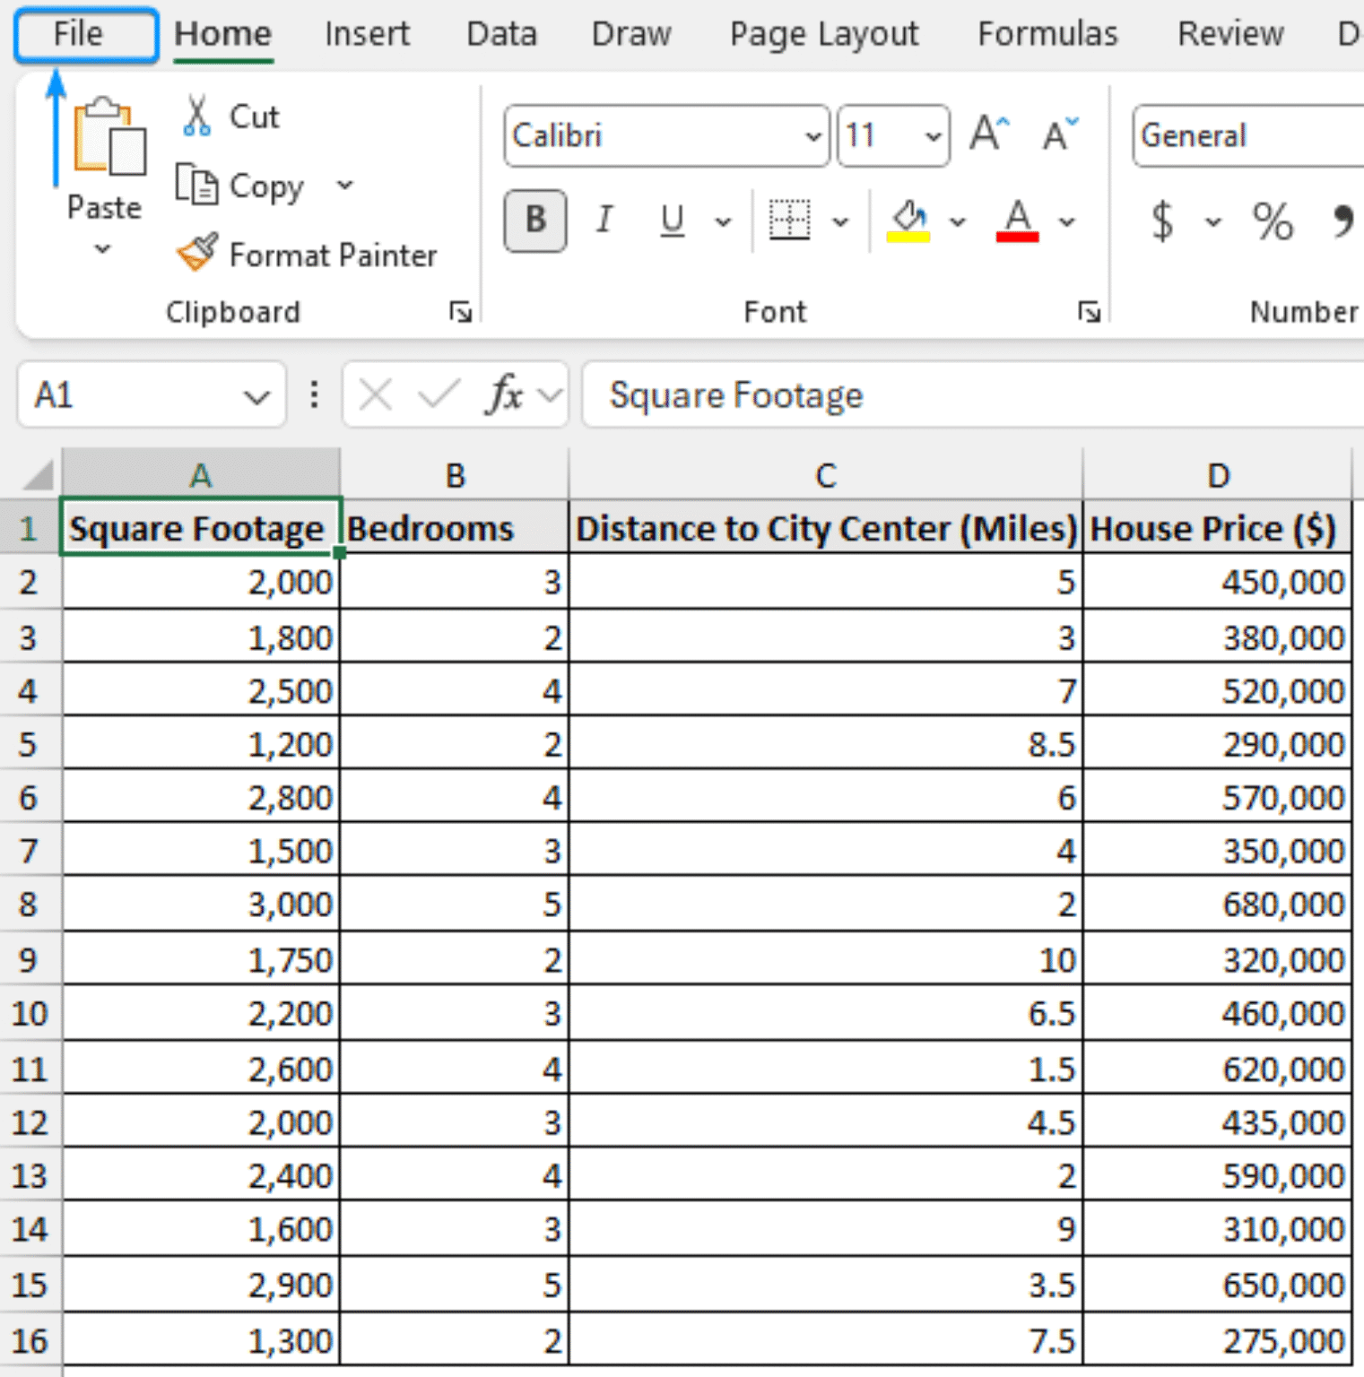Select the Square Footage header cell
The image size is (1364, 1377).
201,528
